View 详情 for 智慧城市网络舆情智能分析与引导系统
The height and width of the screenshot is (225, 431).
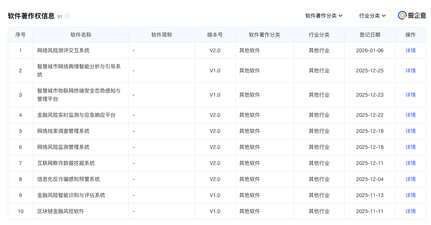point(410,71)
